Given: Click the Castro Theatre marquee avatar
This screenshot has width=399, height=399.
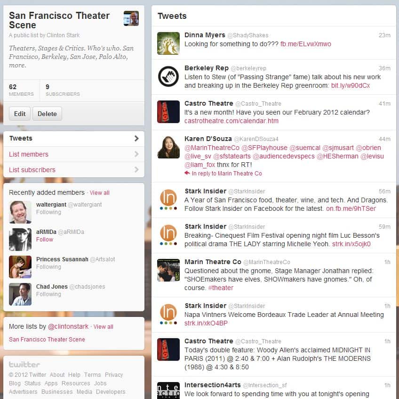Looking at the screenshot, I should tap(168, 112).
